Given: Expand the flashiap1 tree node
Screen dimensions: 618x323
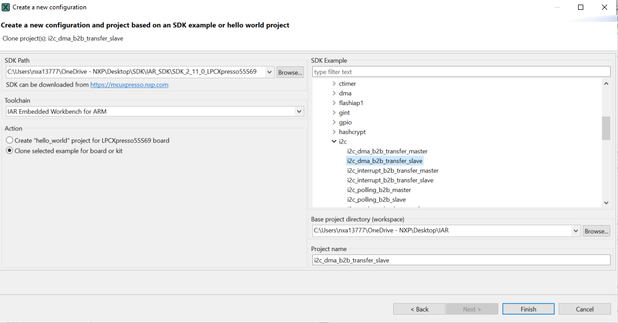Looking at the screenshot, I should click(334, 103).
